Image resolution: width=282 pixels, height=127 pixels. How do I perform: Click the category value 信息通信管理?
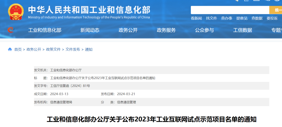click(126, 102)
